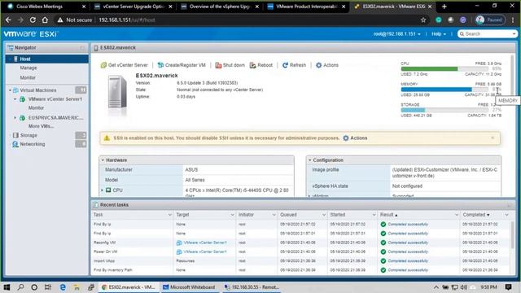
Task: Switch to vCenter Server Upgrade Options tab
Action: click(x=133, y=7)
